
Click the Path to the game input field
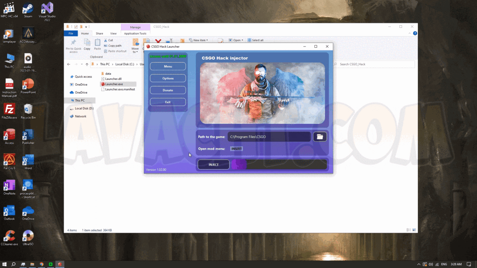click(269, 137)
